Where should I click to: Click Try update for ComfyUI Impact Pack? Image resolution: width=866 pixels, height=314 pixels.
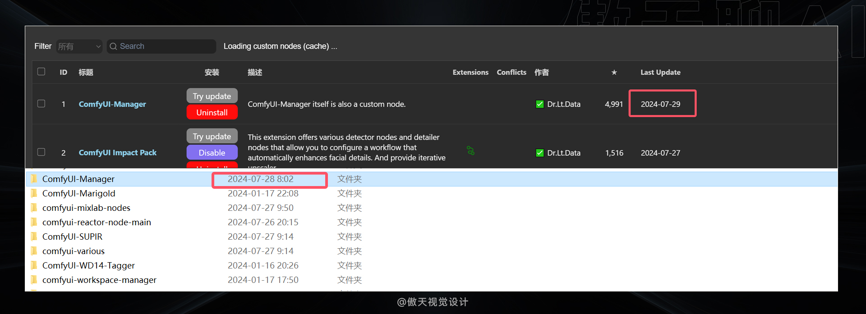pos(212,136)
